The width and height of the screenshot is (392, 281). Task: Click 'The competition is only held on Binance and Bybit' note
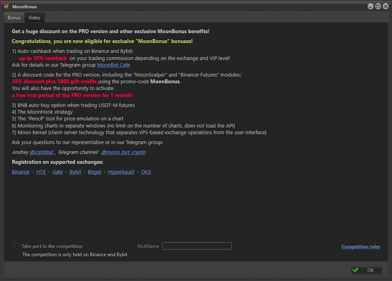[x=75, y=255]
